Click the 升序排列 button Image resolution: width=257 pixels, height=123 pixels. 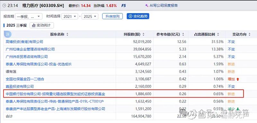pyautogui.click(x=112, y=16)
